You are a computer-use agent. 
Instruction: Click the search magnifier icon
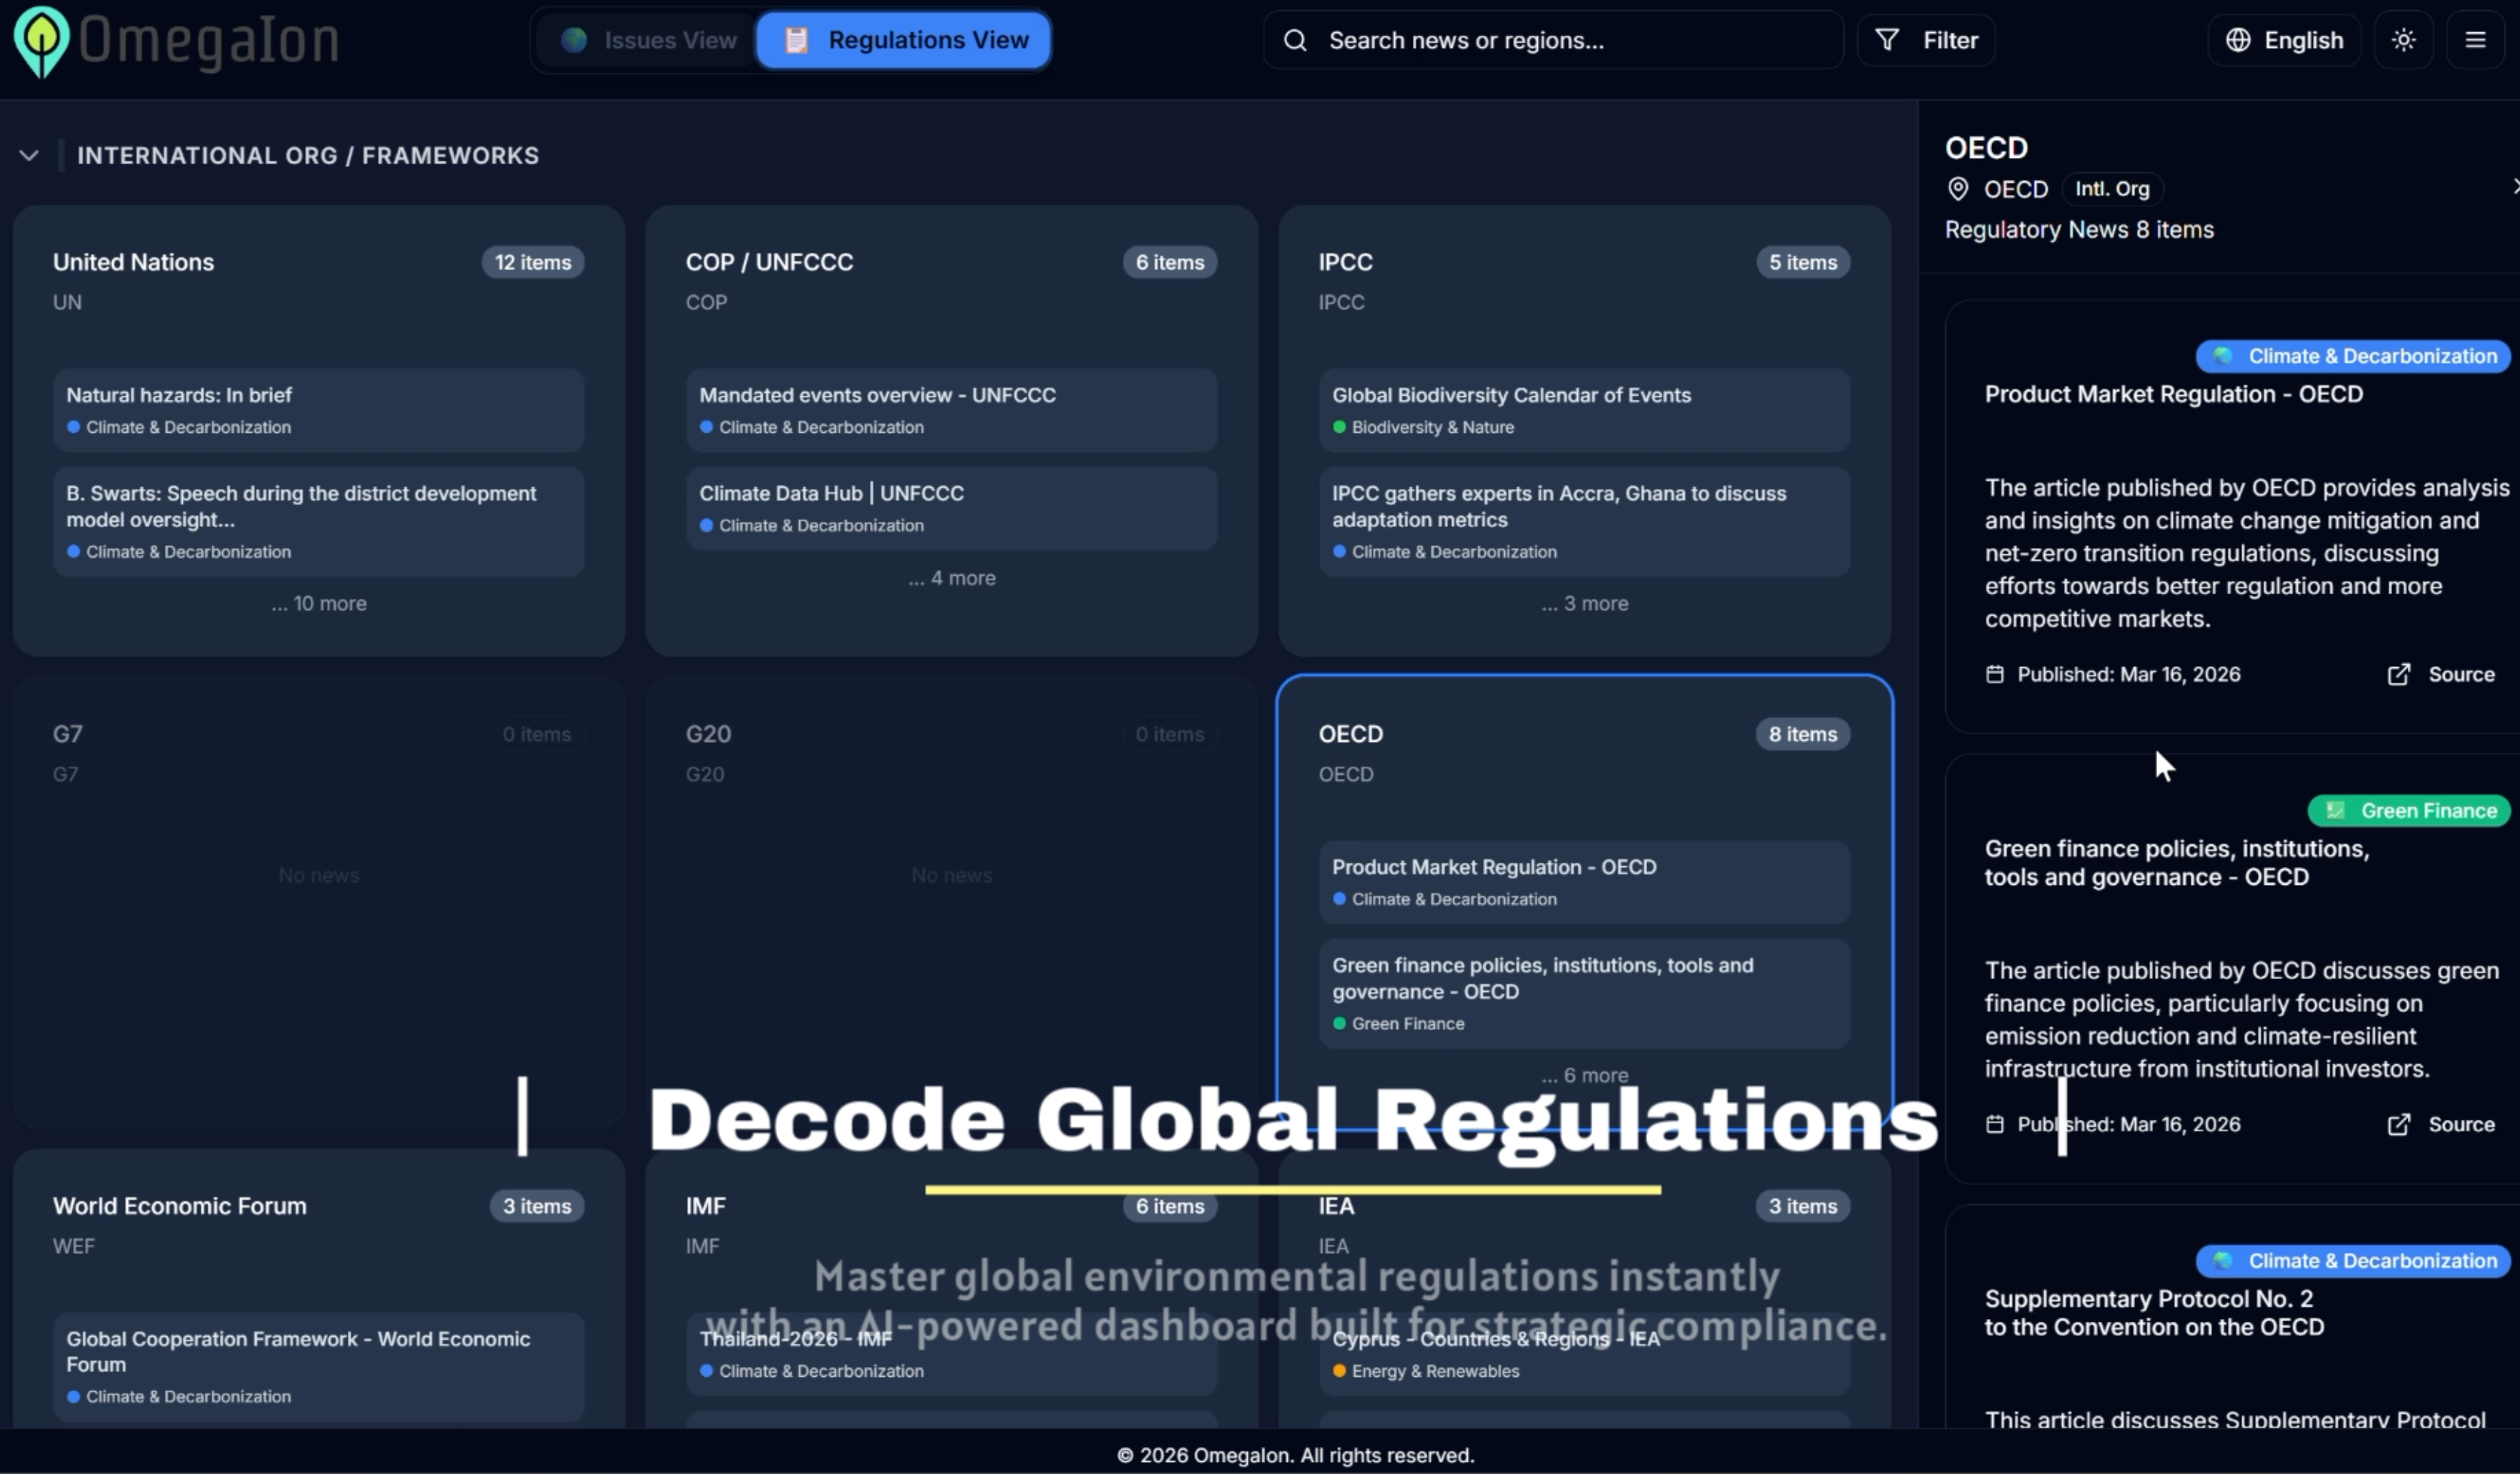(1295, 40)
